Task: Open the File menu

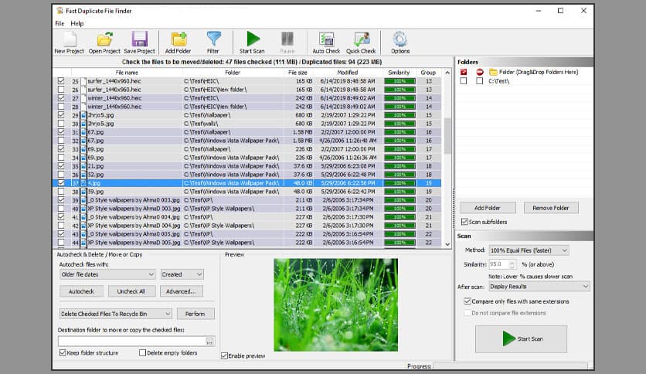Action: (x=59, y=23)
